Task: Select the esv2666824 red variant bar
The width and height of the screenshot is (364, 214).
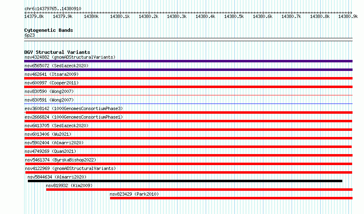Action: coord(188,121)
